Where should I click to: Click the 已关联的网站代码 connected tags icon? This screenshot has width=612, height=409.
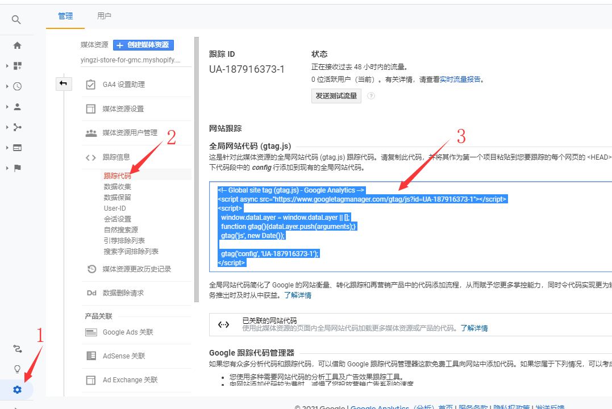[224, 324]
